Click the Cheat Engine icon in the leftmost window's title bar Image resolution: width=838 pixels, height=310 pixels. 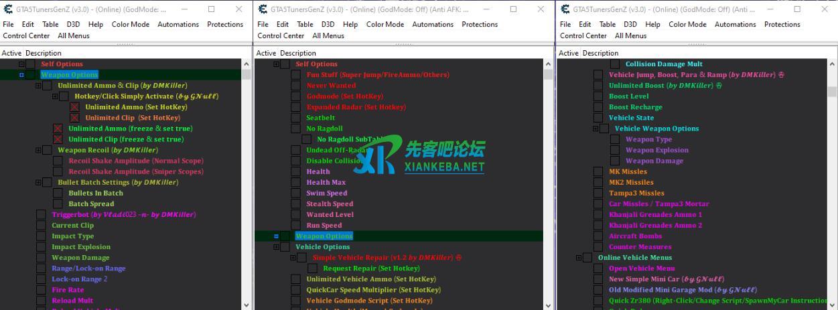coord(7,9)
